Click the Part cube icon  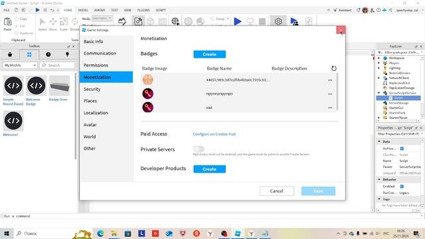click(x=151, y=21)
